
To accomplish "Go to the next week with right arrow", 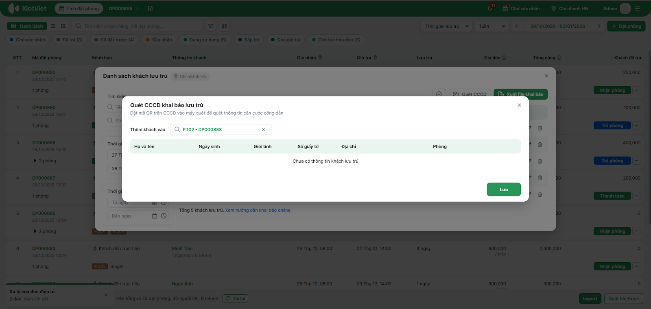I will pos(599,26).
